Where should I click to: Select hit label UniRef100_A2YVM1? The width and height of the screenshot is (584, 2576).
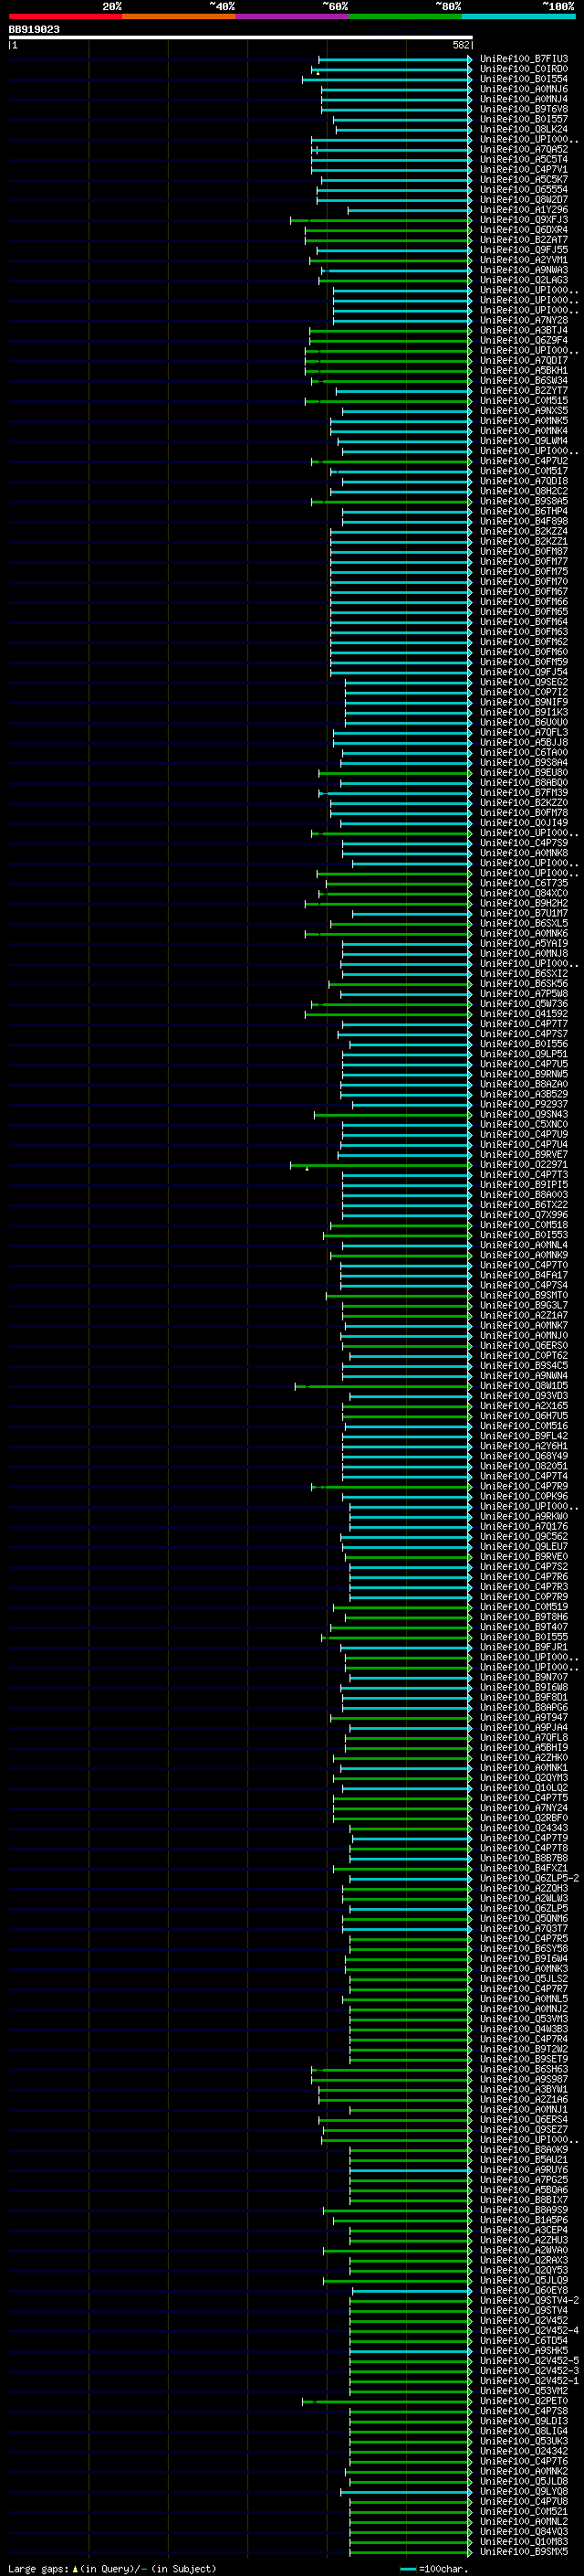tap(524, 260)
